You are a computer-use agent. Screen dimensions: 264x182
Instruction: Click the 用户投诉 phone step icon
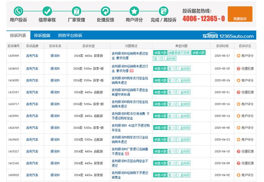click(x=18, y=11)
